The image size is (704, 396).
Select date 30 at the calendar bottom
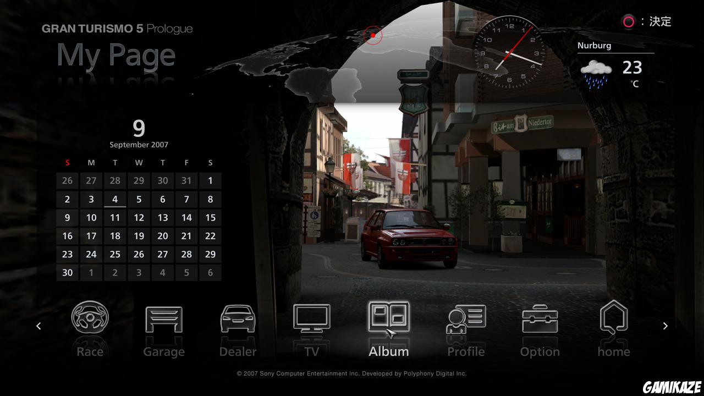(67, 272)
